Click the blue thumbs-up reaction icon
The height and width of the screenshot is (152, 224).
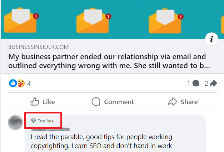[13, 83]
